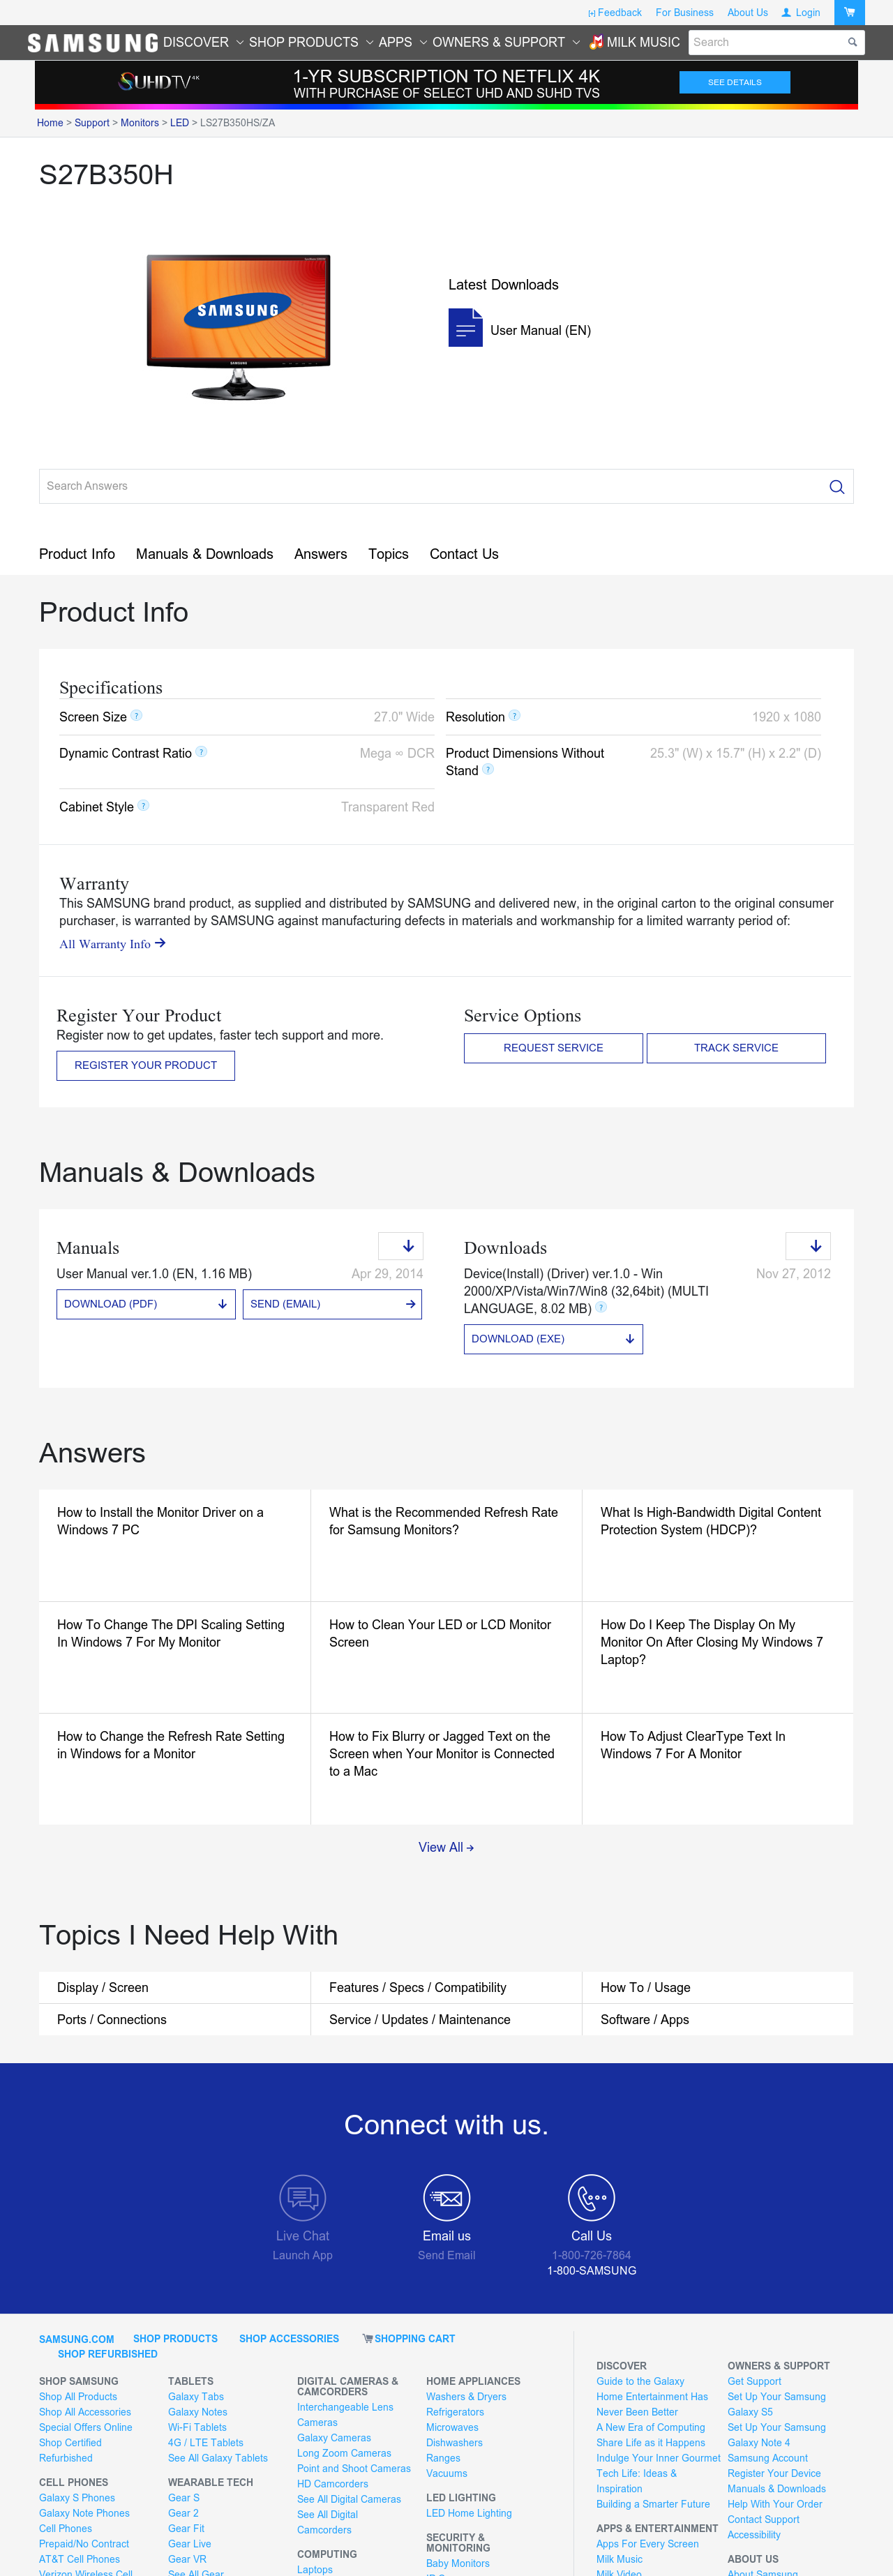Open the ClearType Text answer card
The height and width of the screenshot is (2576, 893).
click(718, 1769)
